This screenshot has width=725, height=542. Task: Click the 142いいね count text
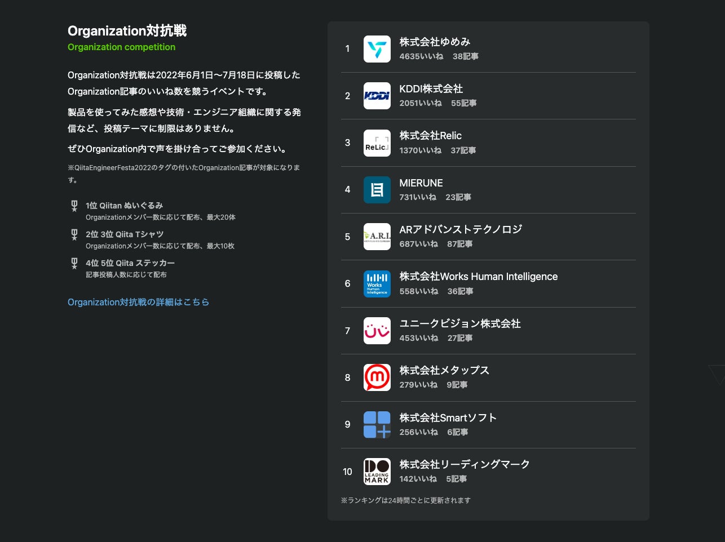click(x=418, y=479)
